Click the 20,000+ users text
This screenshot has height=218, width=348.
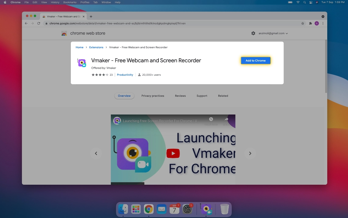151,75
